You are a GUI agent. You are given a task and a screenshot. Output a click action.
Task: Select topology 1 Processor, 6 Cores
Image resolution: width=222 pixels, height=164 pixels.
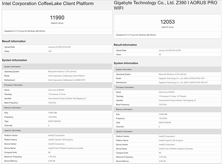coord(57,94)
